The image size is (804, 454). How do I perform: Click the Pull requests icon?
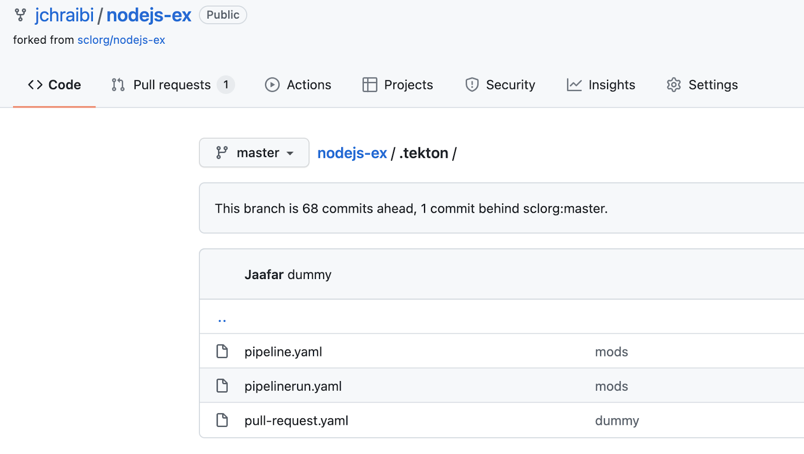(x=117, y=85)
